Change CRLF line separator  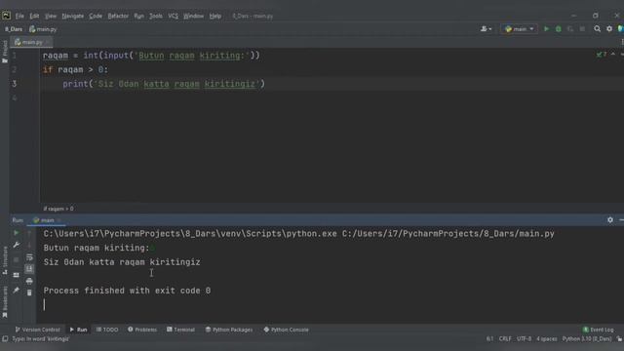coord(505,339)
